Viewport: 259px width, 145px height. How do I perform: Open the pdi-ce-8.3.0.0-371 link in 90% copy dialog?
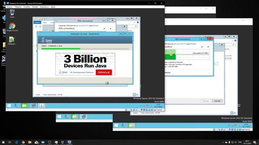[82, 26]
